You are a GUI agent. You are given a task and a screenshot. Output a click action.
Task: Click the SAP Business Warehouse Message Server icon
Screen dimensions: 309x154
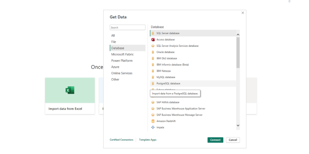(x=153, y=115)
